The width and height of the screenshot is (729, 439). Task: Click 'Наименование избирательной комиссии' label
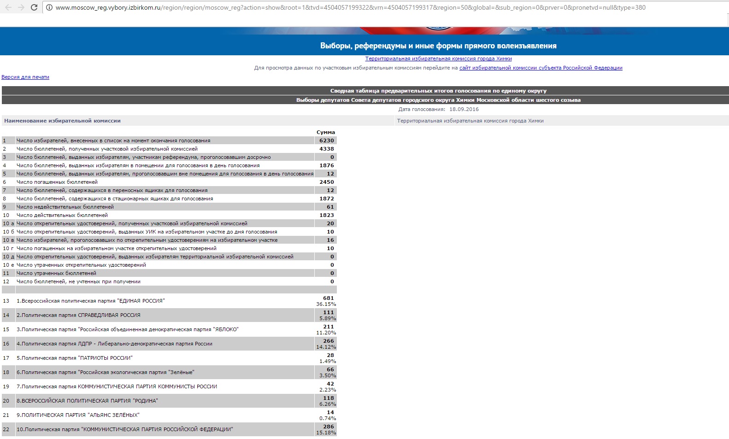62,121
